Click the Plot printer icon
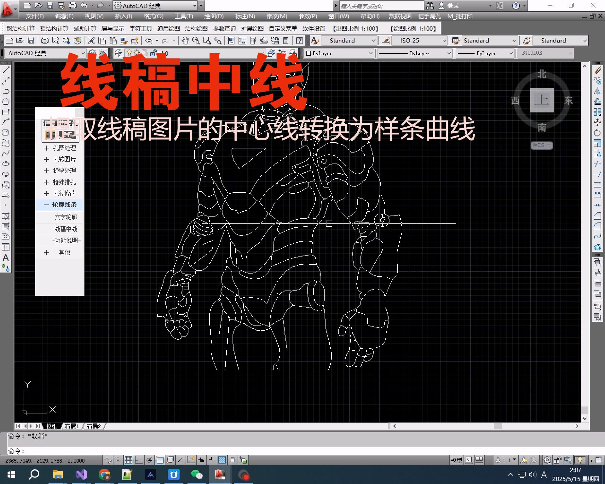Image resolution: width=605 pixels, height=484 pixels. (45, 40)
